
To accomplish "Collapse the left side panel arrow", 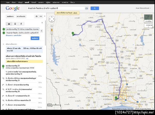I will coord(45,16).
